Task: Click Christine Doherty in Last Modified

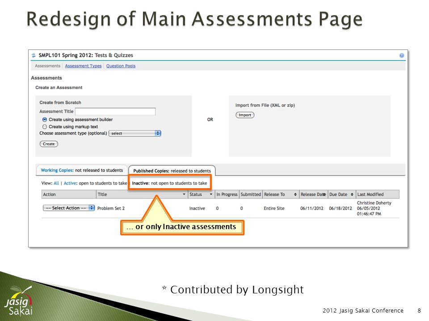Action: 374,203
